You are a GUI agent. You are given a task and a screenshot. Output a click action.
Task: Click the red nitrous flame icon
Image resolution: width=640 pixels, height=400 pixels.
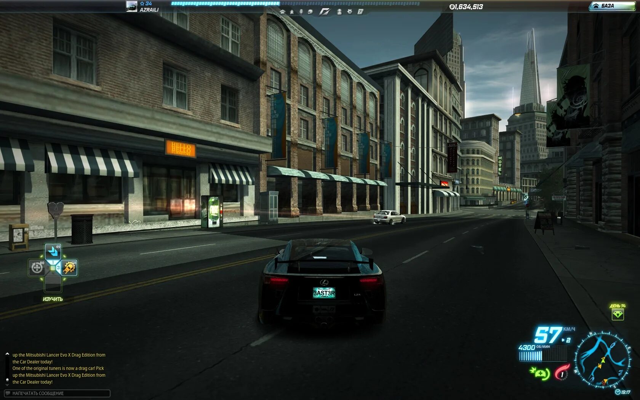[562, 372]
